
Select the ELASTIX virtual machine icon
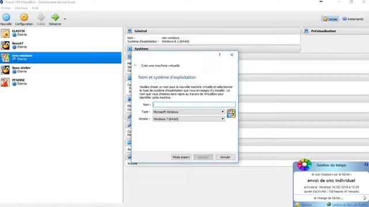pos(5,33)
